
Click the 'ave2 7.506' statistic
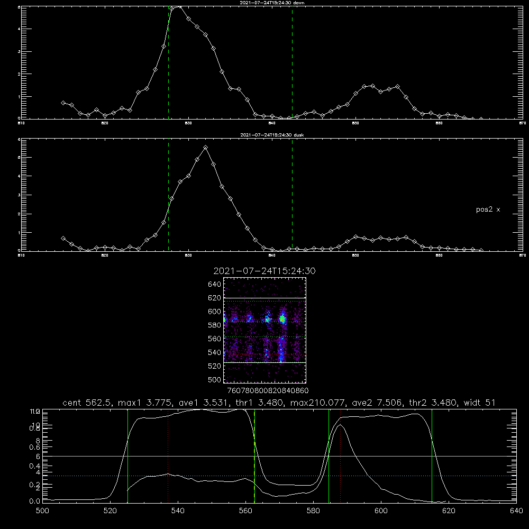point(377,403)
